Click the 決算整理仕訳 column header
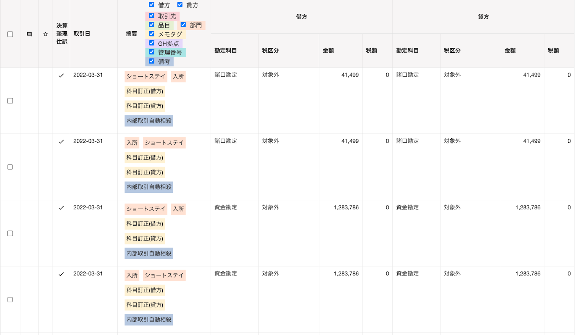This screenshot has width=581, height=335. 62,34
